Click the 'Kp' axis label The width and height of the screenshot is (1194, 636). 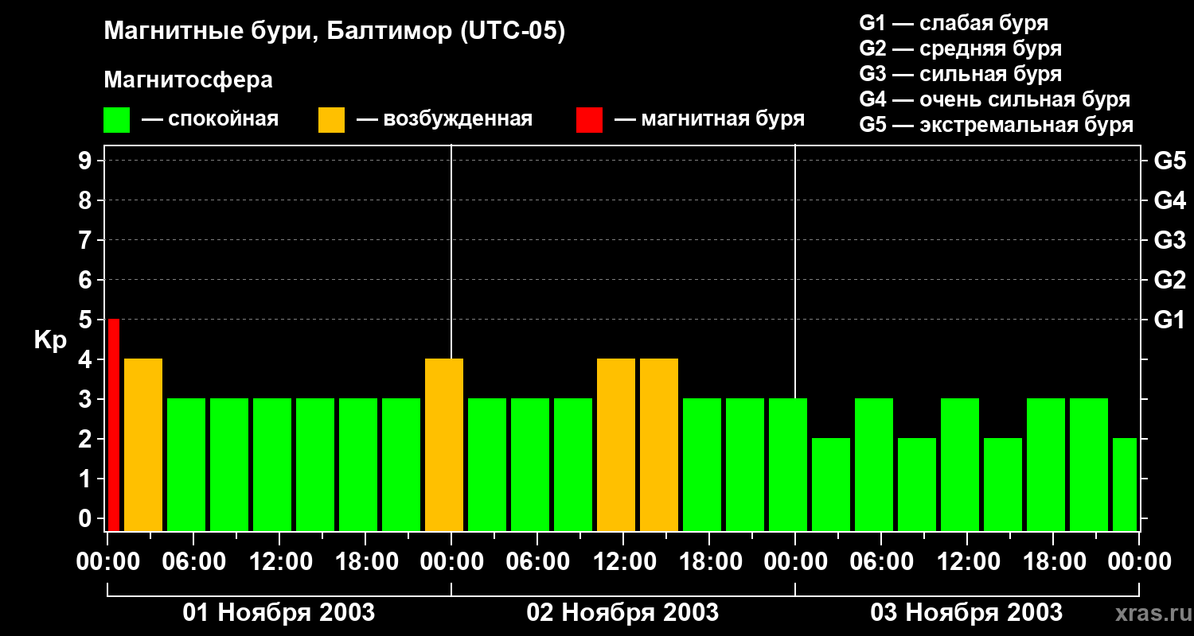pos(50,340)
